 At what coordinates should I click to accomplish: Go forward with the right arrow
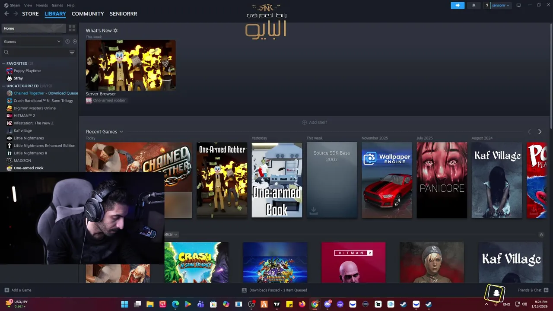click(16, 14)
